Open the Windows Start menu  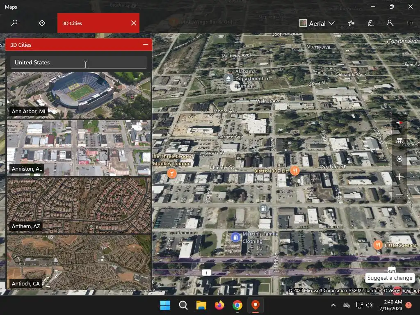(x=165, y=305)
